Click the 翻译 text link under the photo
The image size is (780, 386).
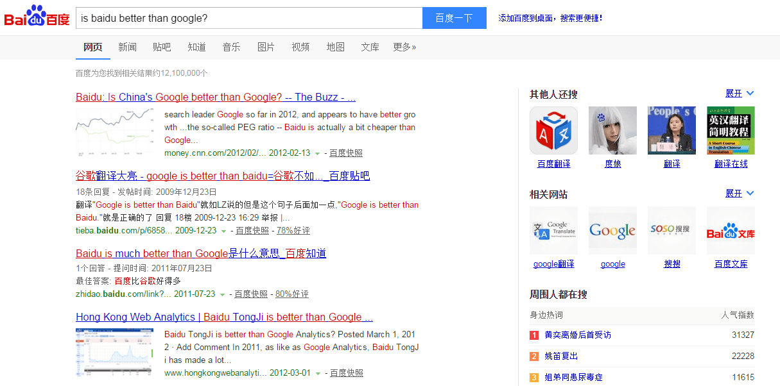[x=672, y=164]
